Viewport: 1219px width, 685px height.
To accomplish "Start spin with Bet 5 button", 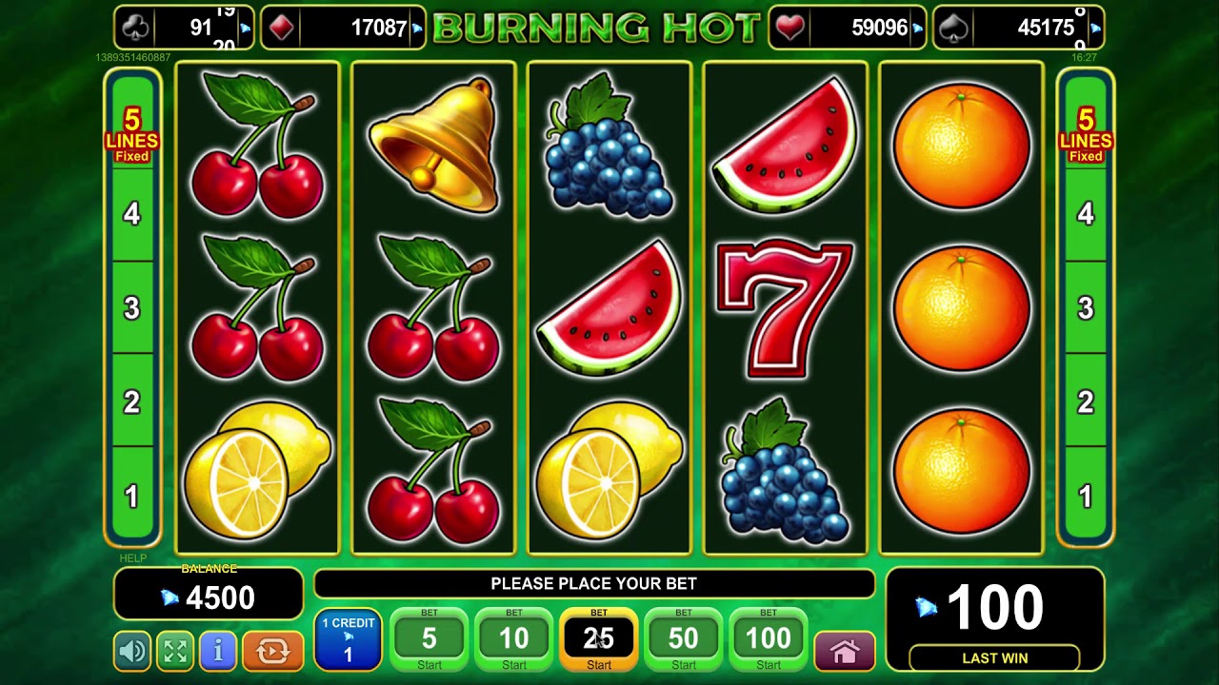I will click(430, 639).
